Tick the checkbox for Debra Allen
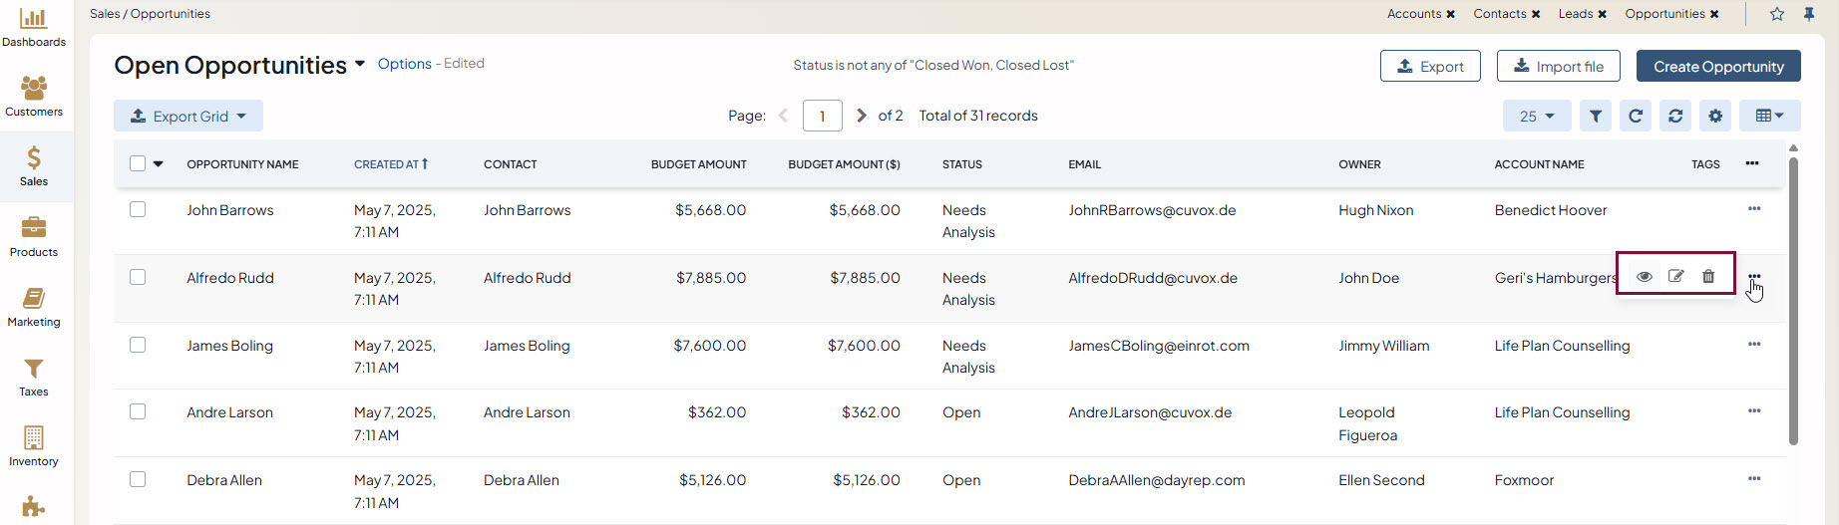The height and width of the screenshot is (525, 1839). click(138, 479)
